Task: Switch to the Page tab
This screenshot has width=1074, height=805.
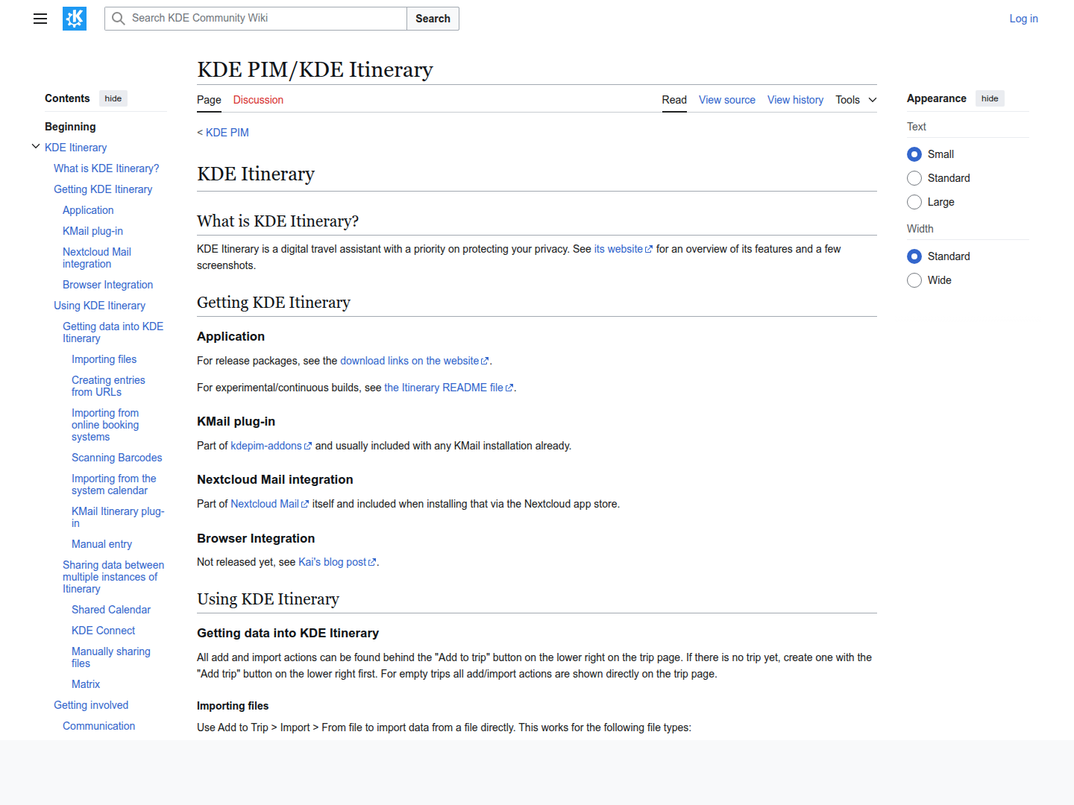Action: coord(209,100)
